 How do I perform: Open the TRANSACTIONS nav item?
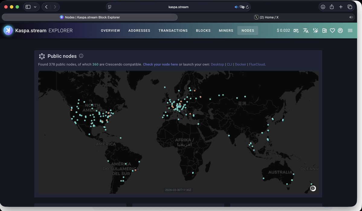coord(173,31)
